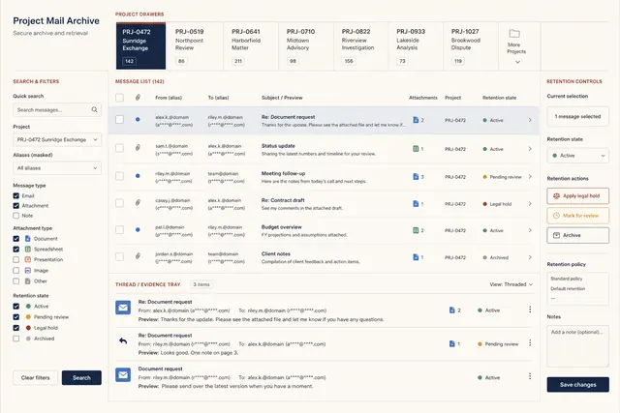The width and height of the screenshot is (620, 413).
Task: Expand the More Projects chevron
Action: 517,62
